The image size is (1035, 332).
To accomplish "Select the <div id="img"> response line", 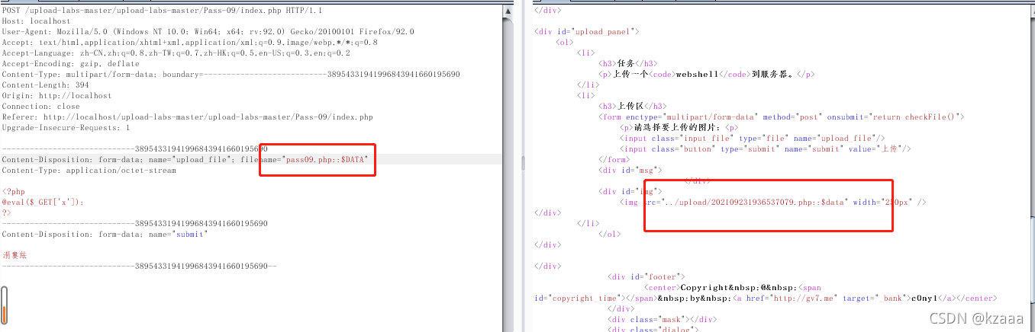I will click(x=631, y=192).
